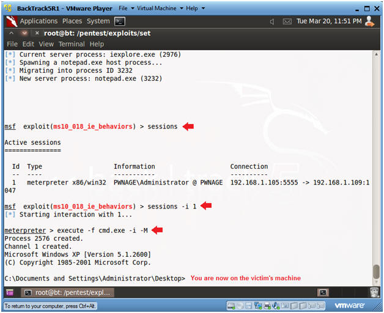Click 'PWNAGE\Administrator @ PWNAGE' text
Image resolution: width=384 pixels, height=313 pixels.
click(168, 183)
